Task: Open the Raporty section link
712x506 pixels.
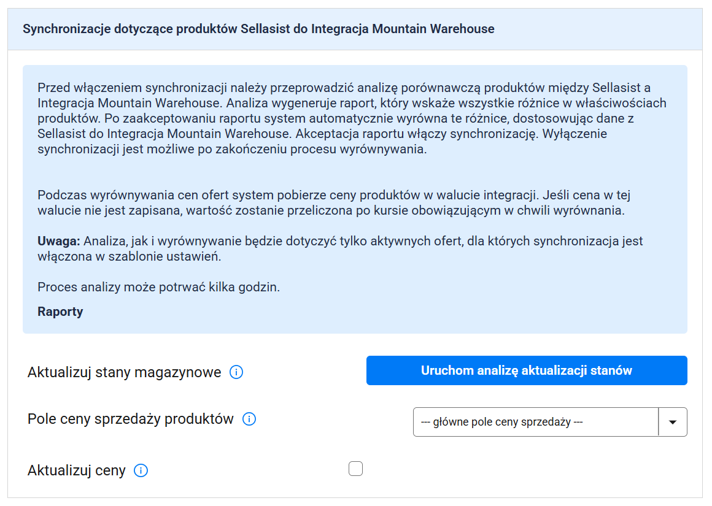Action: [60, 312]
